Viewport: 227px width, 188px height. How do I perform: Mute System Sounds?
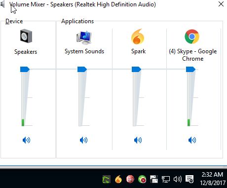83,140
